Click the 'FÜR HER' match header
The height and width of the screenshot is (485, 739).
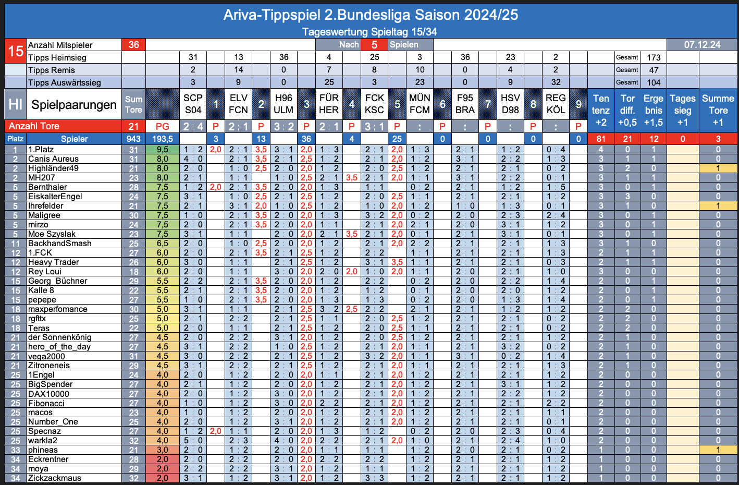pos(329,104)
